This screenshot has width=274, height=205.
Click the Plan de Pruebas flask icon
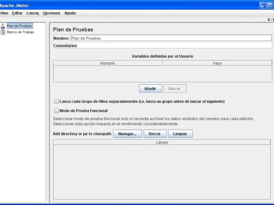coord(3,26)
